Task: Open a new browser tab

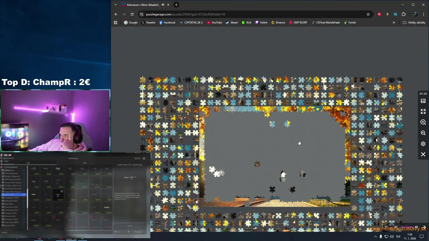Action: 176,5
